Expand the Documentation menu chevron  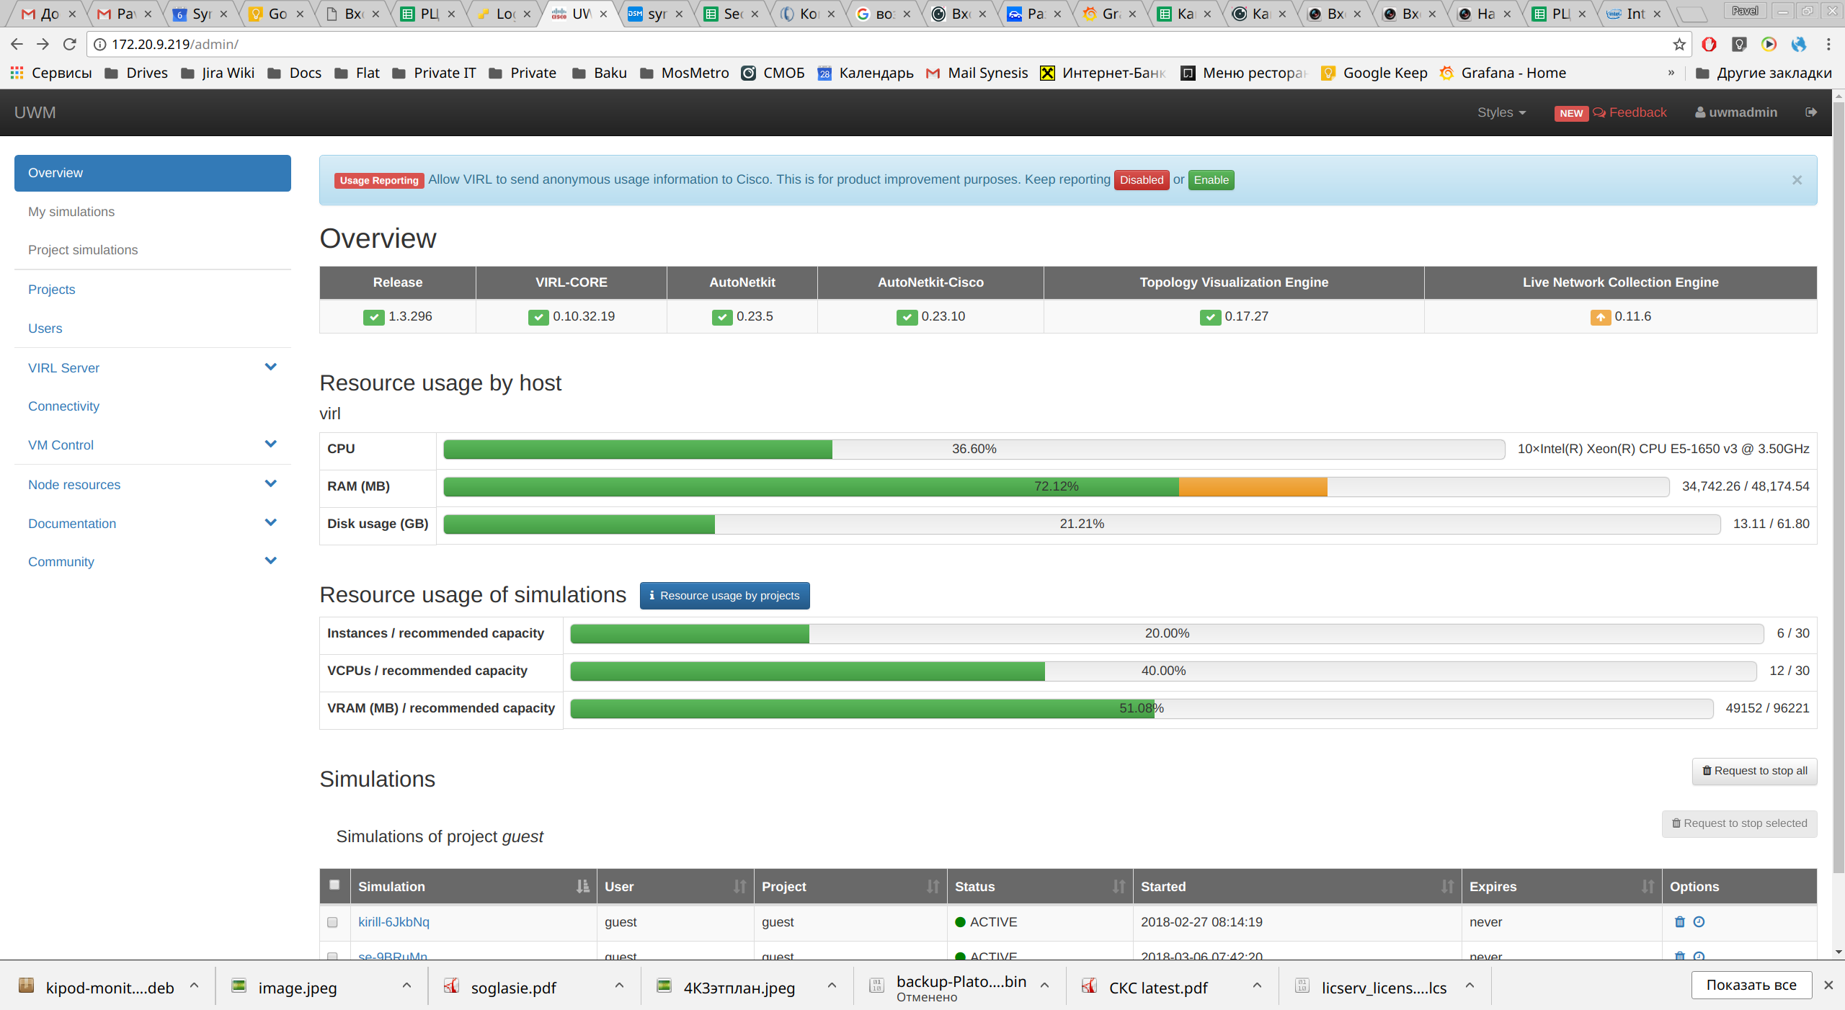click(x=270, y=523)
